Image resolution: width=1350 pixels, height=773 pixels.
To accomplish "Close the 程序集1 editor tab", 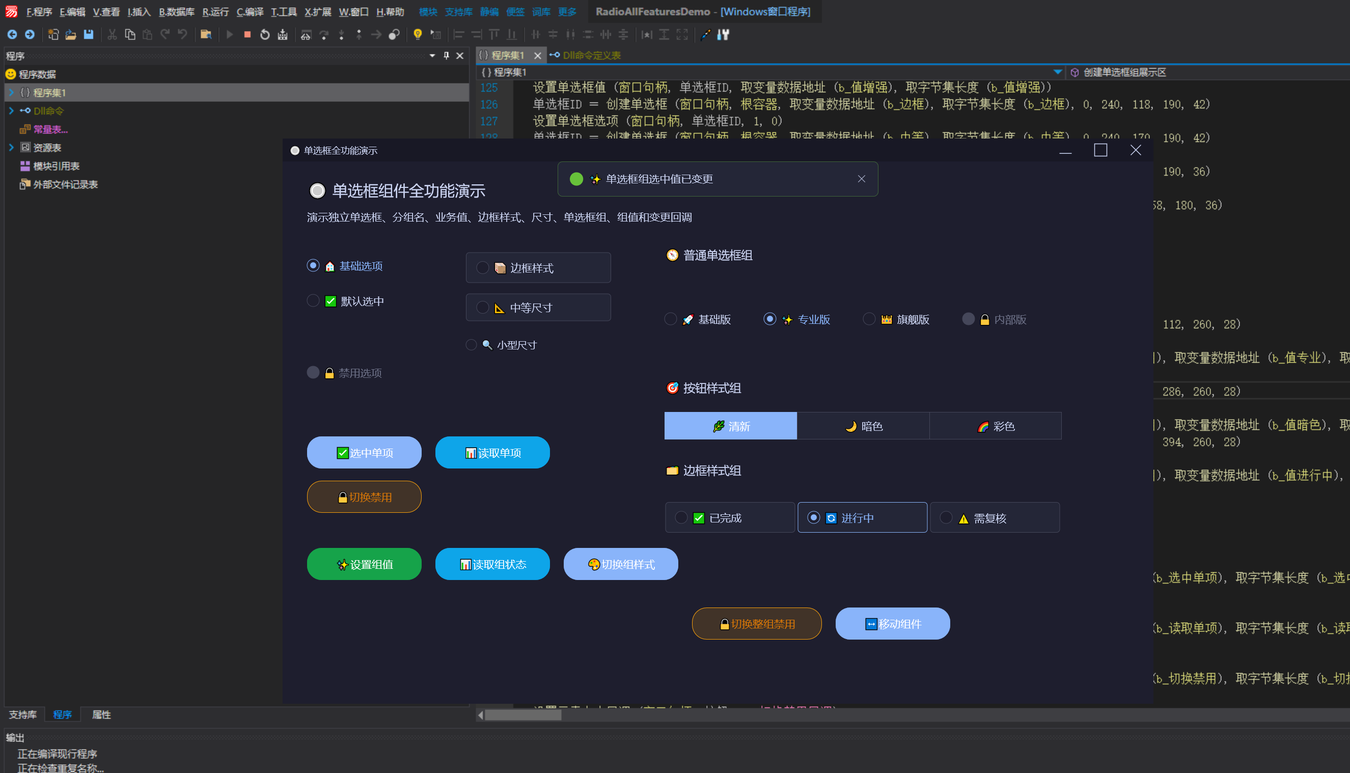I will tap(538, 55).
